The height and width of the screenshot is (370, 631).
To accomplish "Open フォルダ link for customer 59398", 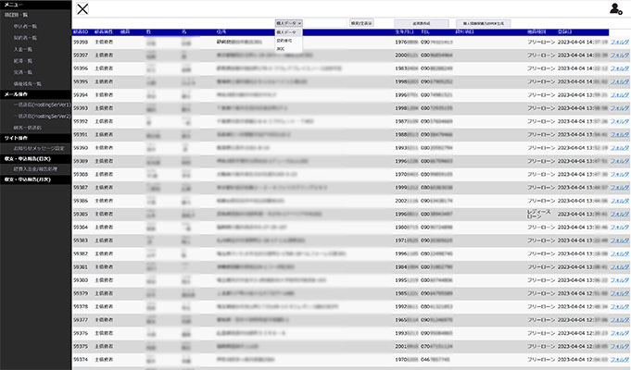I will coord(619,43).
